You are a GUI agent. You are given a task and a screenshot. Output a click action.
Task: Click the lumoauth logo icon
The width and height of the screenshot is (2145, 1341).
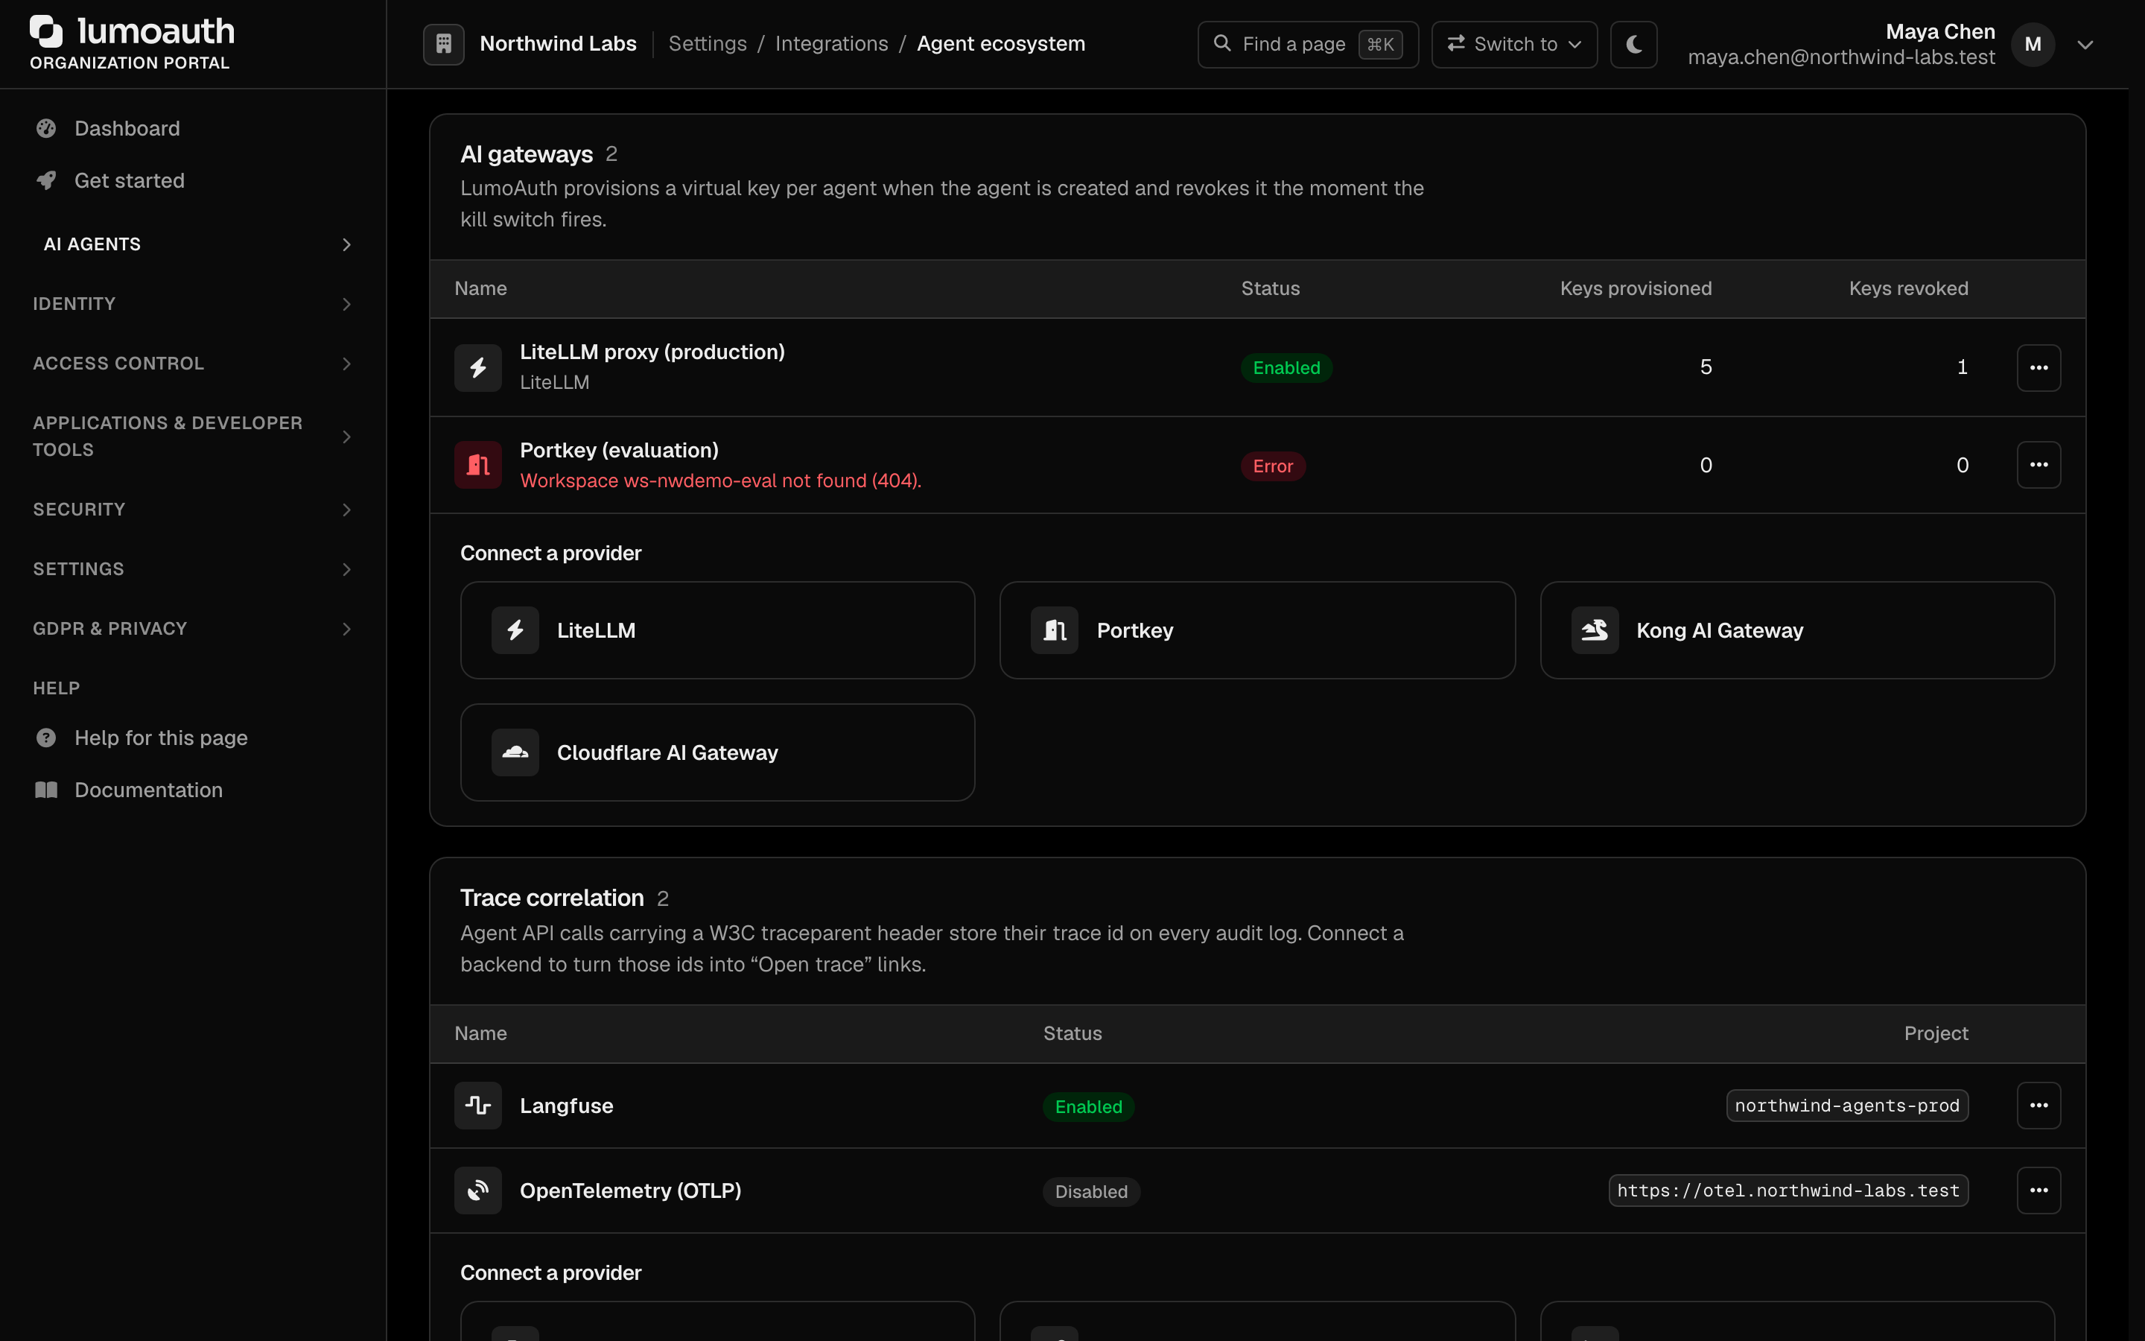coord(46,31)
